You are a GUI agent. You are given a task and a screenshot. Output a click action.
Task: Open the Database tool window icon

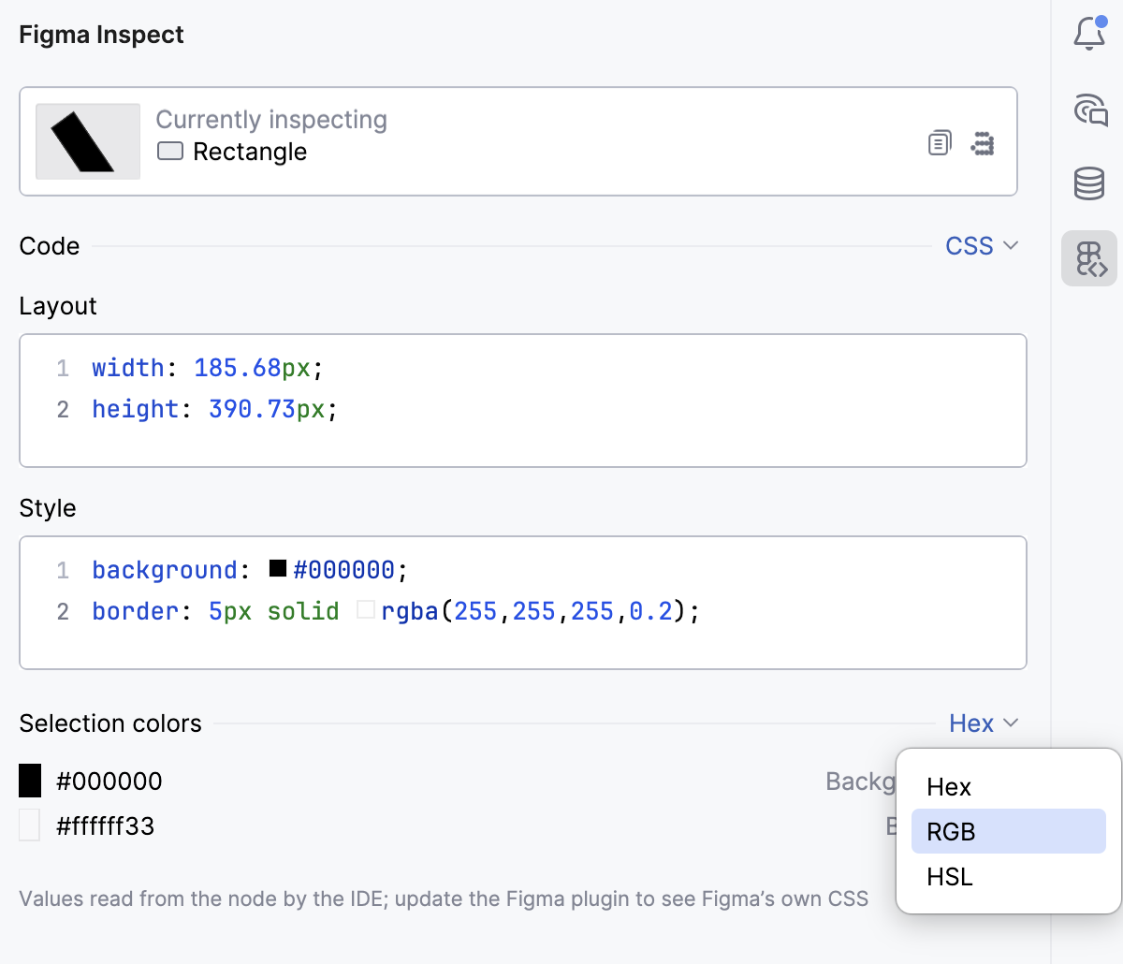pos(1089,183)
